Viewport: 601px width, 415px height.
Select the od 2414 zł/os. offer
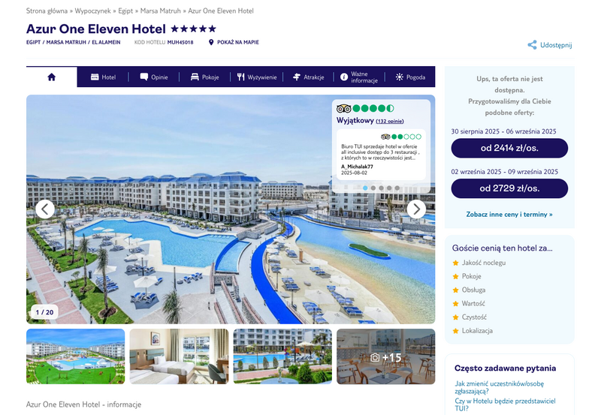pos(509,148)
